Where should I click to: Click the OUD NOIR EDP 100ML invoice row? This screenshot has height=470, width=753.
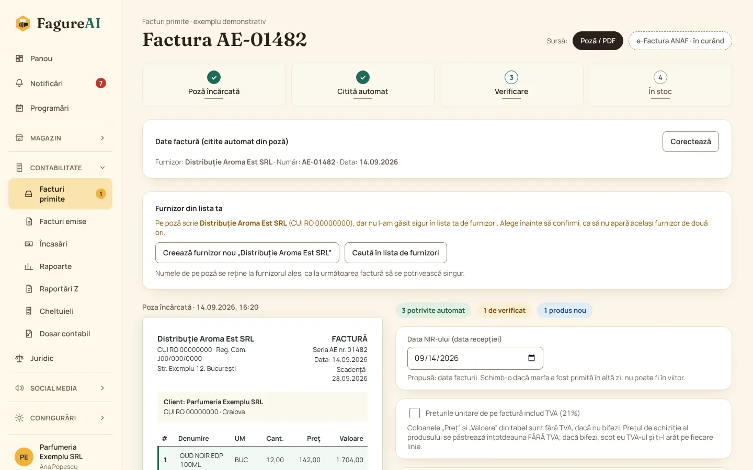[x=263, y=460]
